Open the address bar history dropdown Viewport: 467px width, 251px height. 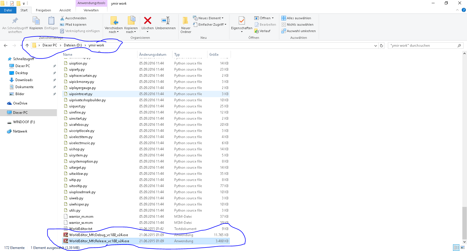click(x=376, y=46)
